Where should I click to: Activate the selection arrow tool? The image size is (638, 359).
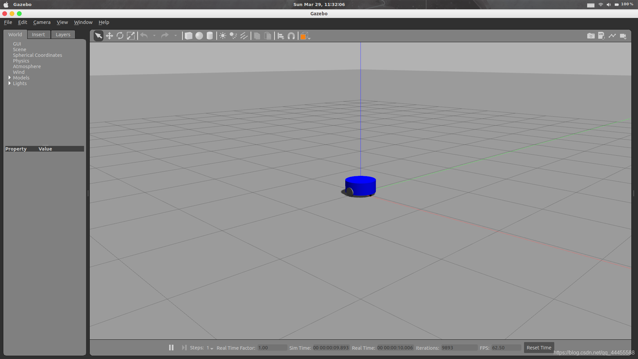[x=98, y=36]
